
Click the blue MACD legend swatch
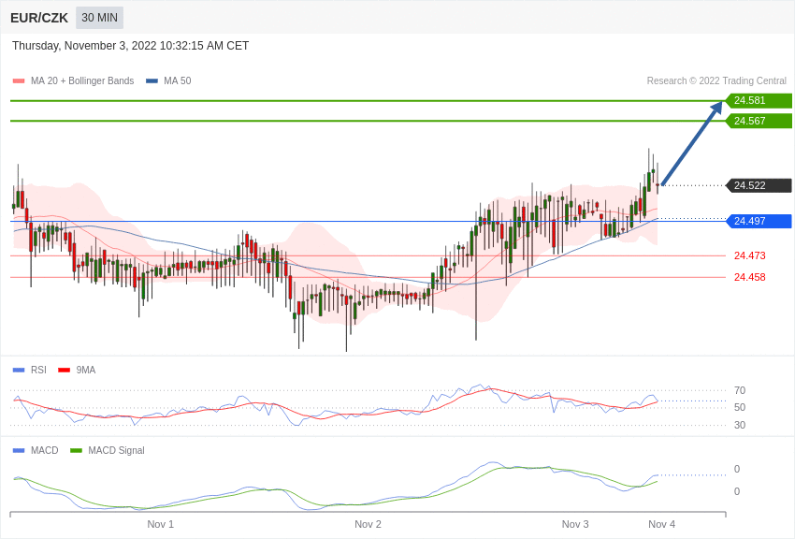(x=19, y=450)
